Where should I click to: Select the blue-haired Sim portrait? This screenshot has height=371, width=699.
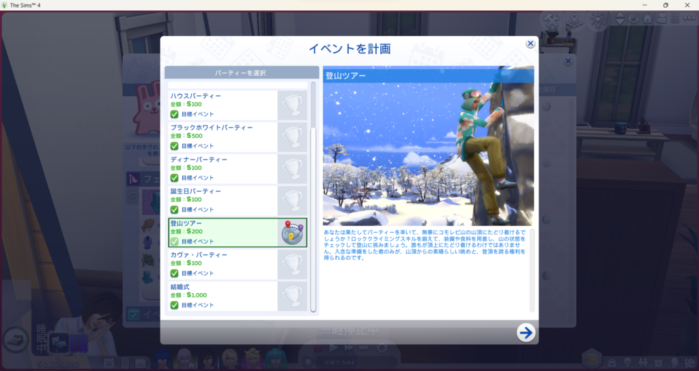coord(161,359)
